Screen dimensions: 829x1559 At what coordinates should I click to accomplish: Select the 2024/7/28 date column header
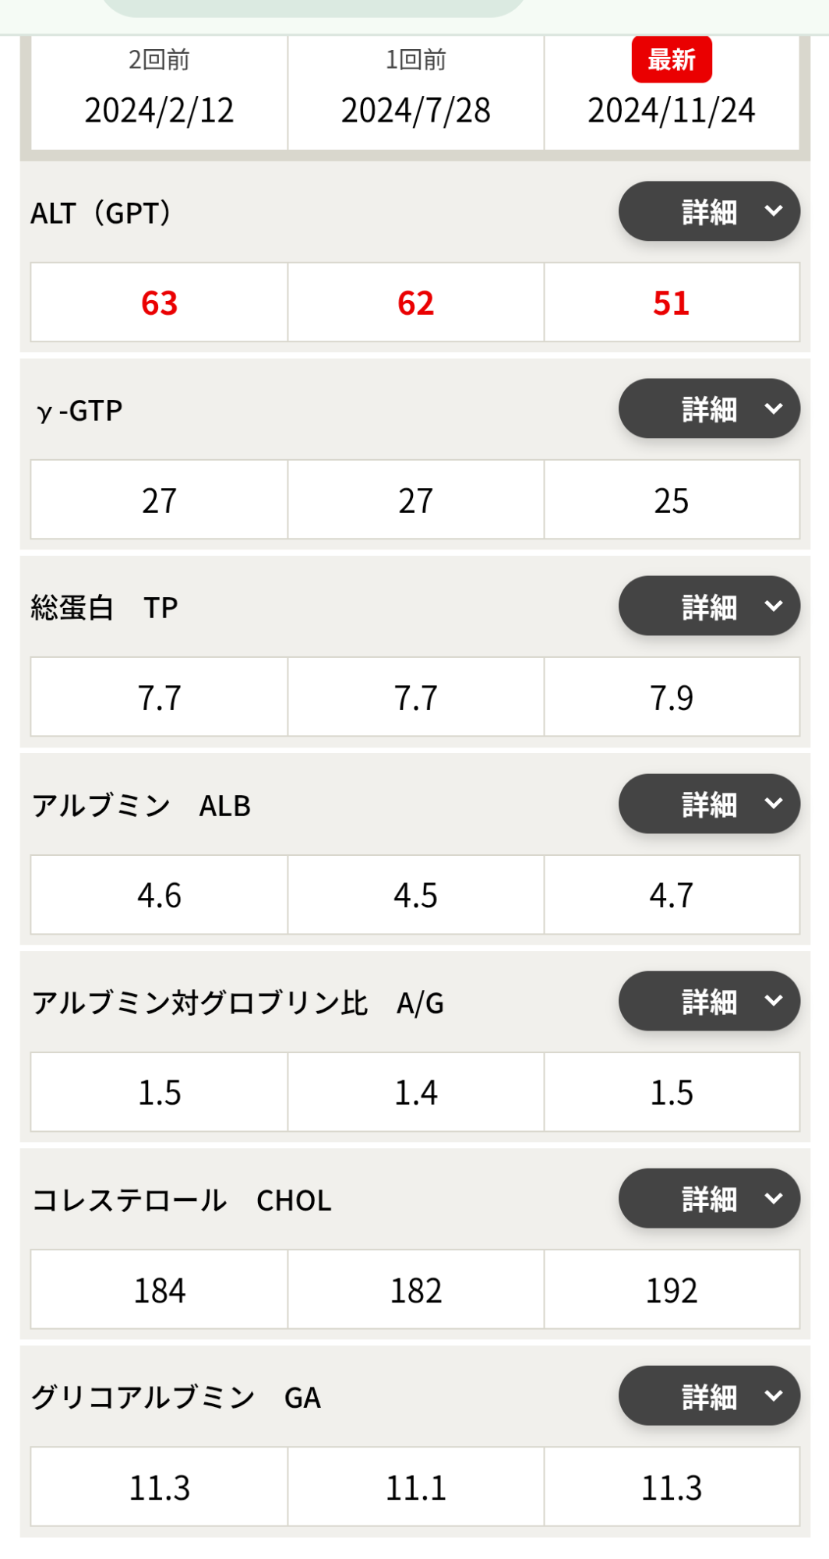click(x=415, y=110)
